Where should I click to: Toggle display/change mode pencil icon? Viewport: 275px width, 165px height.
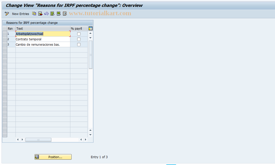coord(7,13)
